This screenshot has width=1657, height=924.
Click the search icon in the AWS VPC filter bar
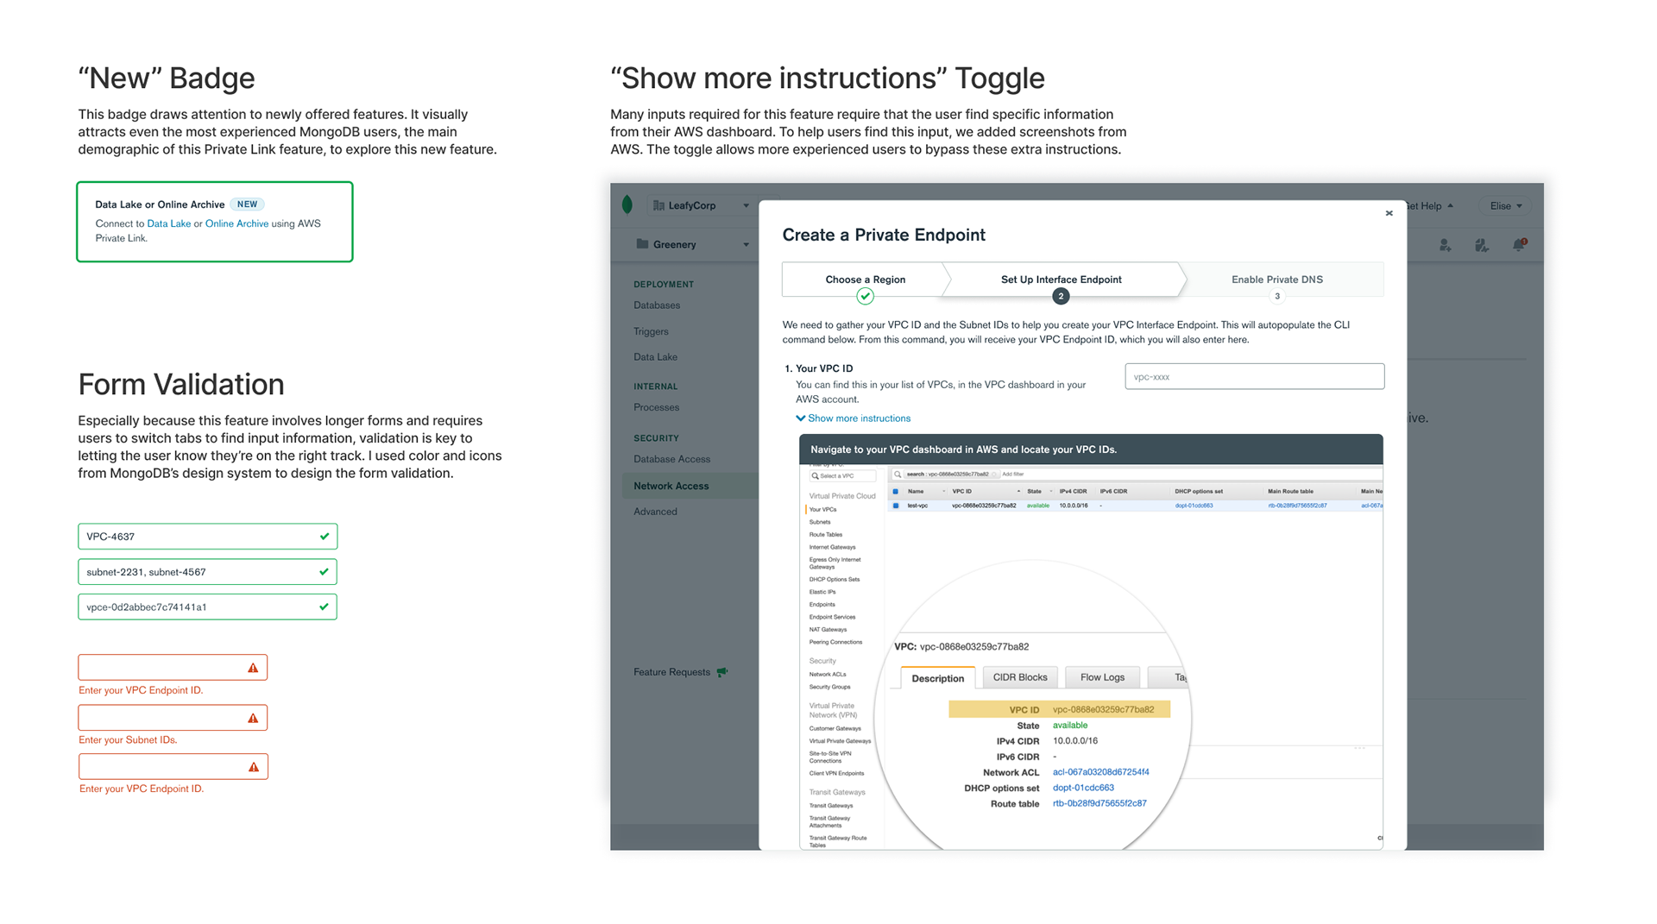898,475
